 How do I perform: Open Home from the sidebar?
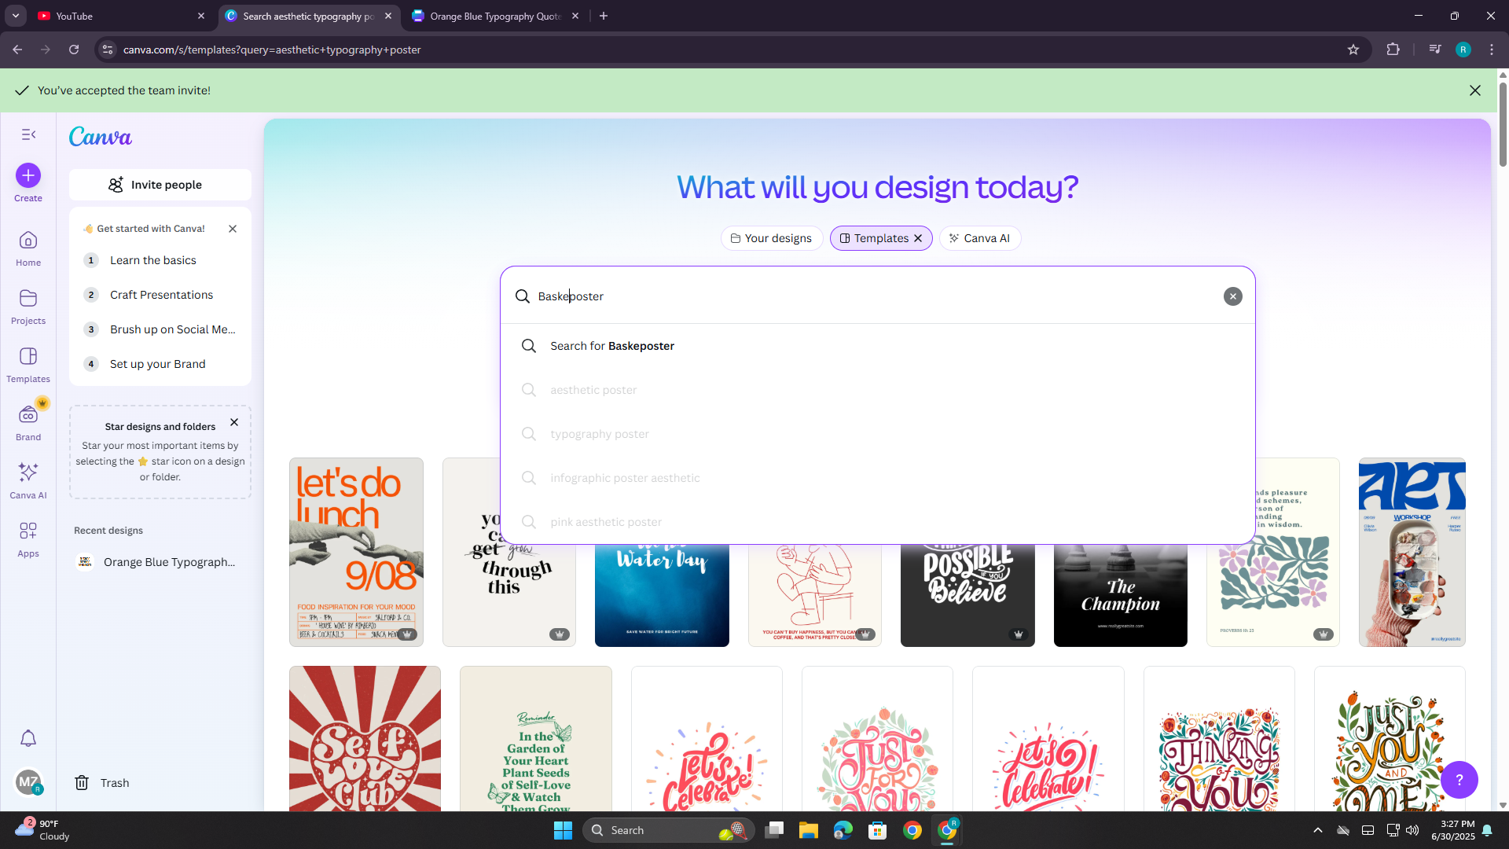click(28, 248)
